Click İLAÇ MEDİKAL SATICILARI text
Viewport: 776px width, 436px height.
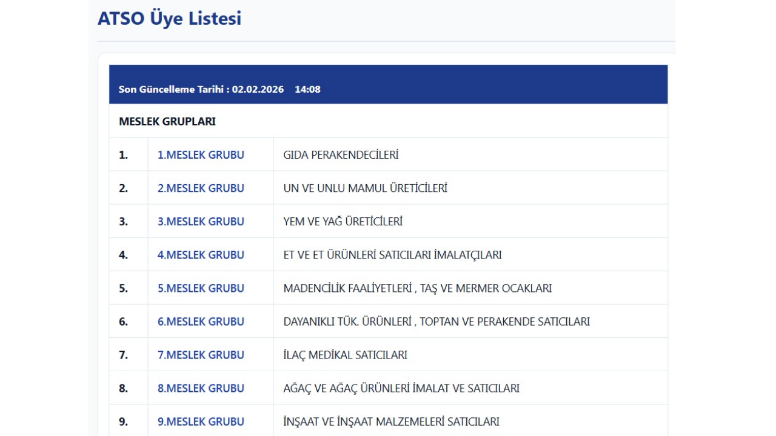coord(345,355)
